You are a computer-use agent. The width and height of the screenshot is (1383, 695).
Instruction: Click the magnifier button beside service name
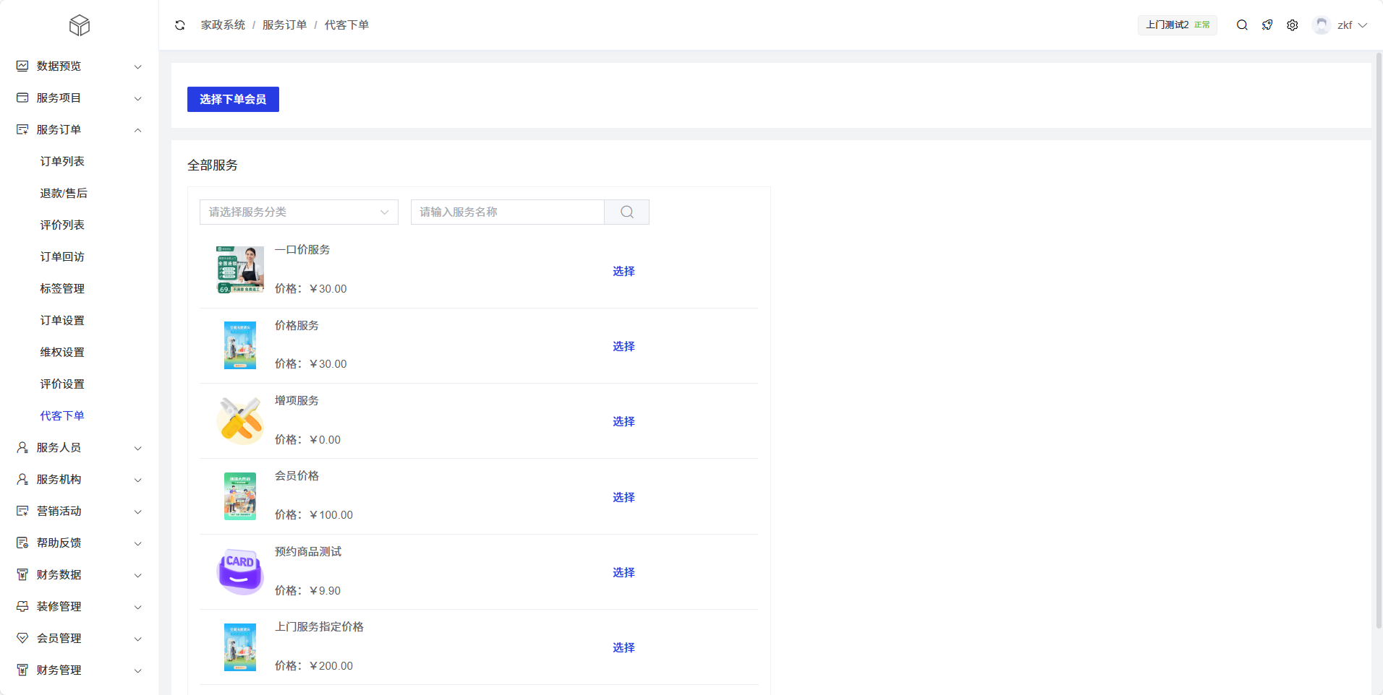(626, 212)
